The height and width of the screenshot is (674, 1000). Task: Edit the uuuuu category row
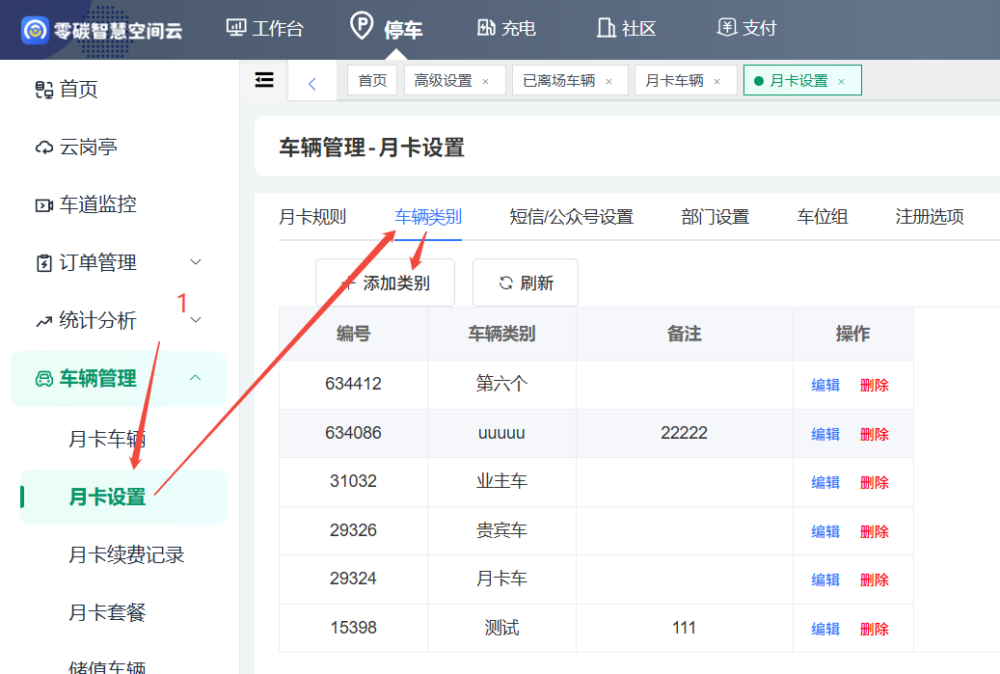(x=825, y=434)
